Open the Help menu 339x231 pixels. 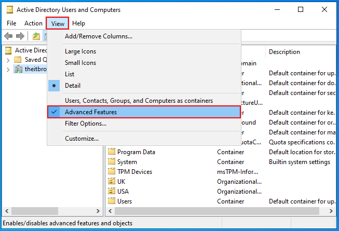coord(78,23)
